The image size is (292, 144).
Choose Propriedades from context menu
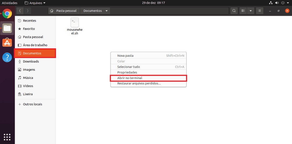[148, 72]
